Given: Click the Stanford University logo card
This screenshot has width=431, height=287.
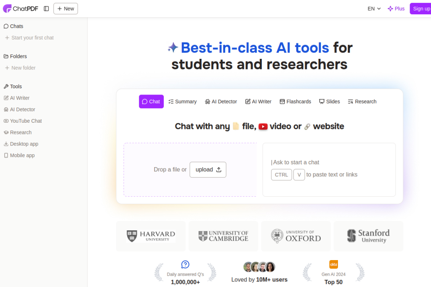Looking at the screenshot, I should click(x=368, y=236).
